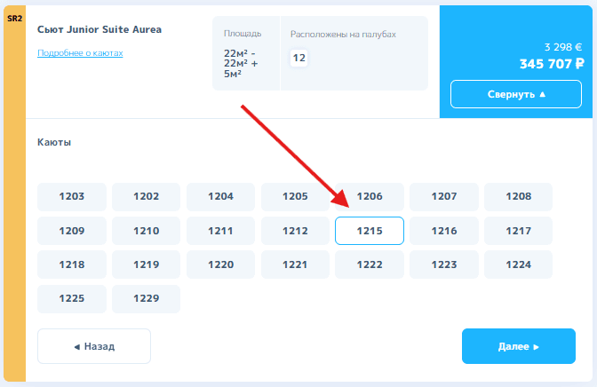597x387 pixels.
Task: Select cabin 1222
Action: click(370, 265)
